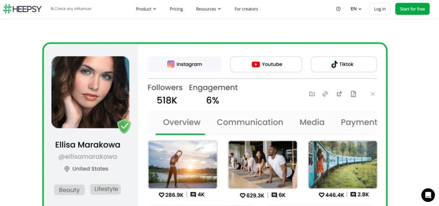Open the sunset stretching post thumbnail

pos(183,164)
